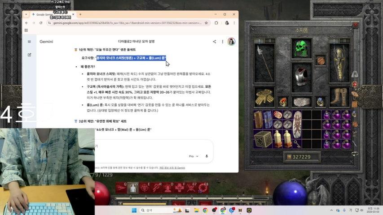Select the Horadric Cube in inventory
The height and width of the screenshot is (215, 383).
(x=263, y=139)
